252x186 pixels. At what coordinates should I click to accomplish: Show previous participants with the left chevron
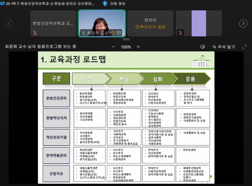pos(9,23)
